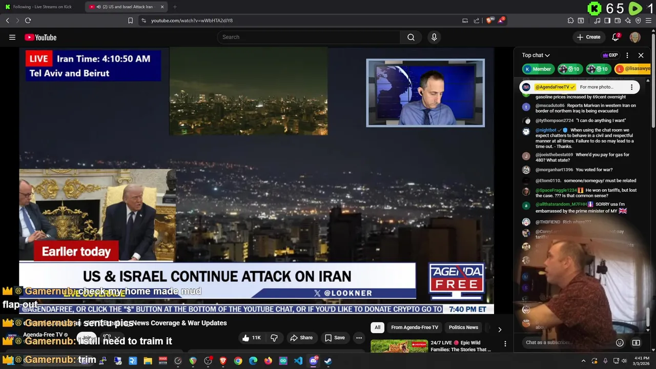This screenshot has width=656, height=369.
Task: Open Visual Studio Code from the taskbar
Action: click(298, 361)
